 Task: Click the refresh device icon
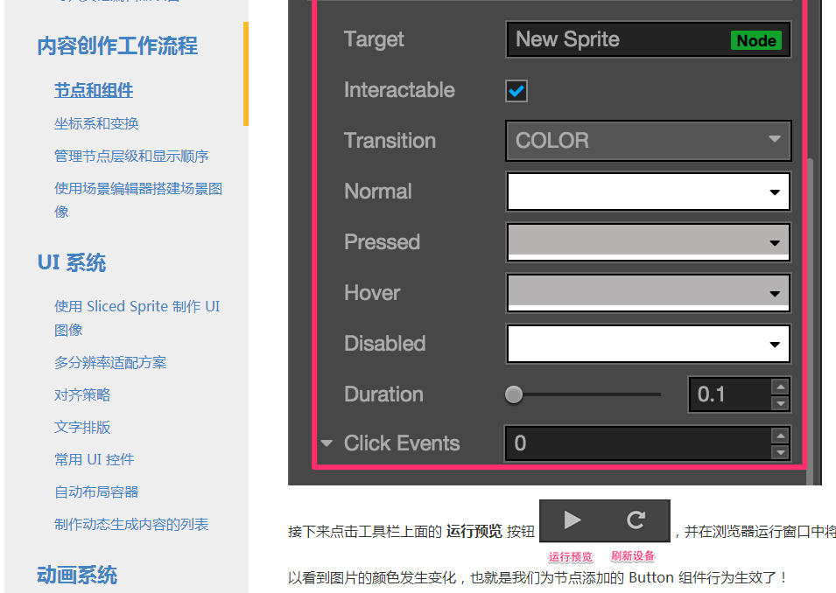tap(636, 520)
